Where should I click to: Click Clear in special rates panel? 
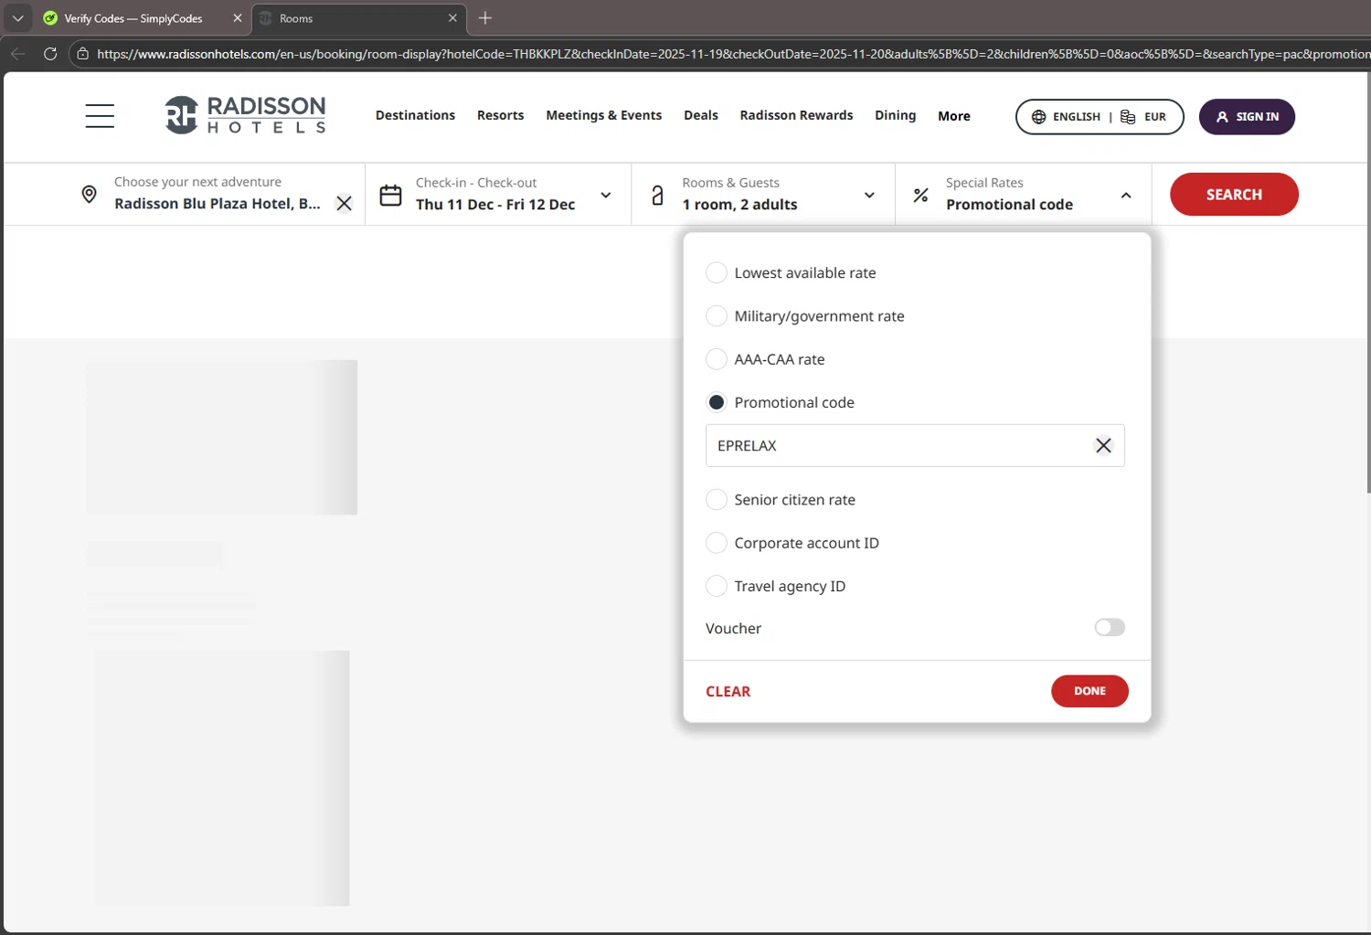pyautogui.click(x=728, y=692)
